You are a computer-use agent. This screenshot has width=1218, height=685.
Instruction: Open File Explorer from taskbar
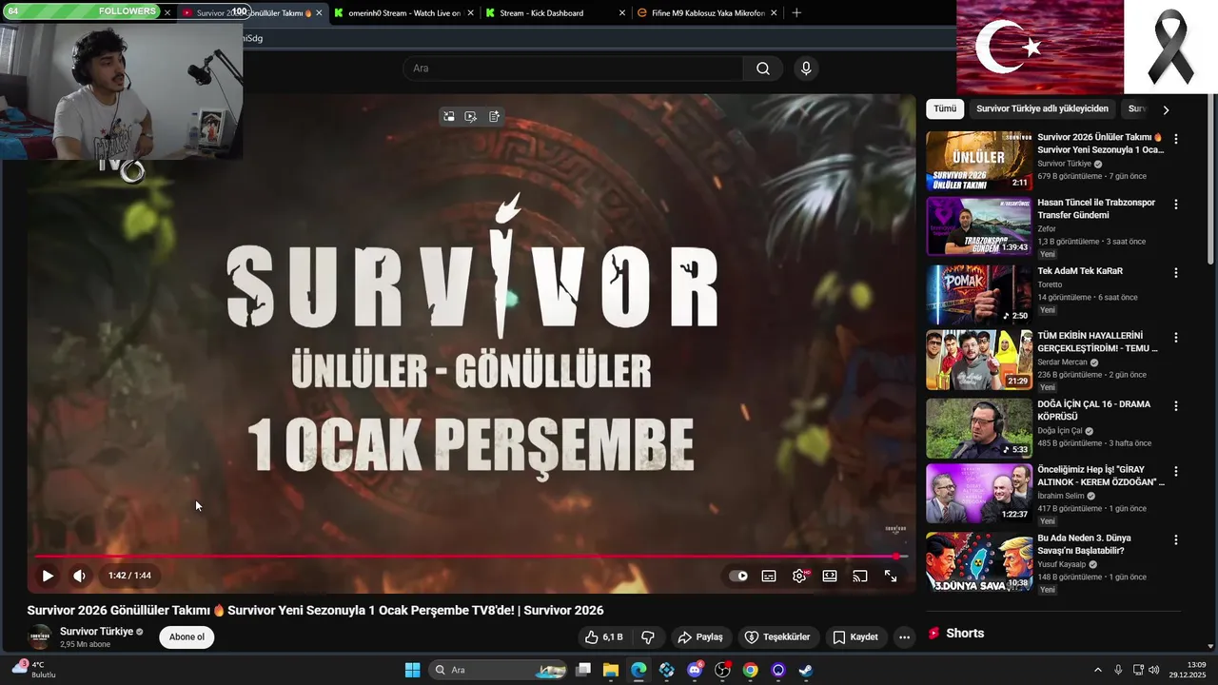tap(611, 670)
